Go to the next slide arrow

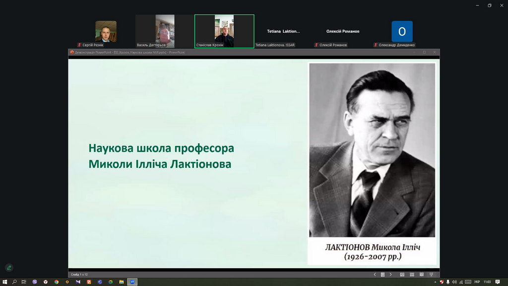pyautogui.click(x=390, y=275)
